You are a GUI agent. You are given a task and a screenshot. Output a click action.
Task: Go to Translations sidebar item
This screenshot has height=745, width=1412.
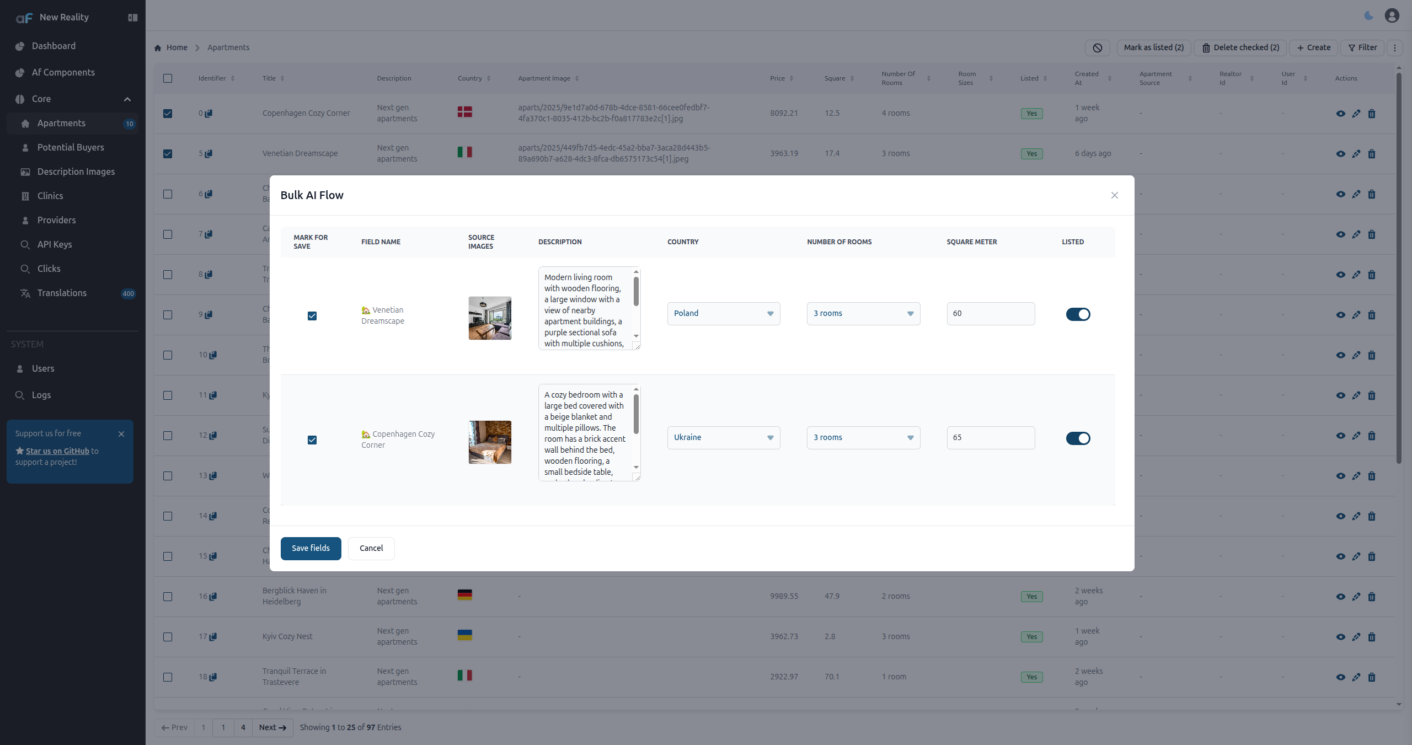[x=62, y=293]
